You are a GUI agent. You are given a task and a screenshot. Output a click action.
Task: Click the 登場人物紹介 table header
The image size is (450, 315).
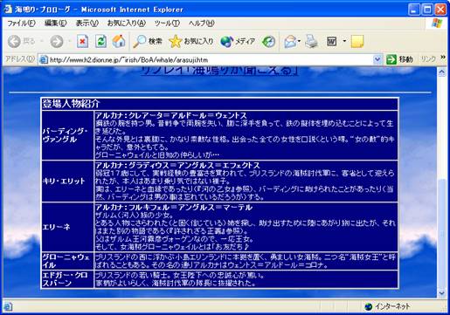(219, 104)
